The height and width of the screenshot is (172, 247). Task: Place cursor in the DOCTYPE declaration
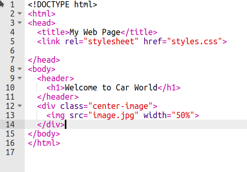pos(63,5)
